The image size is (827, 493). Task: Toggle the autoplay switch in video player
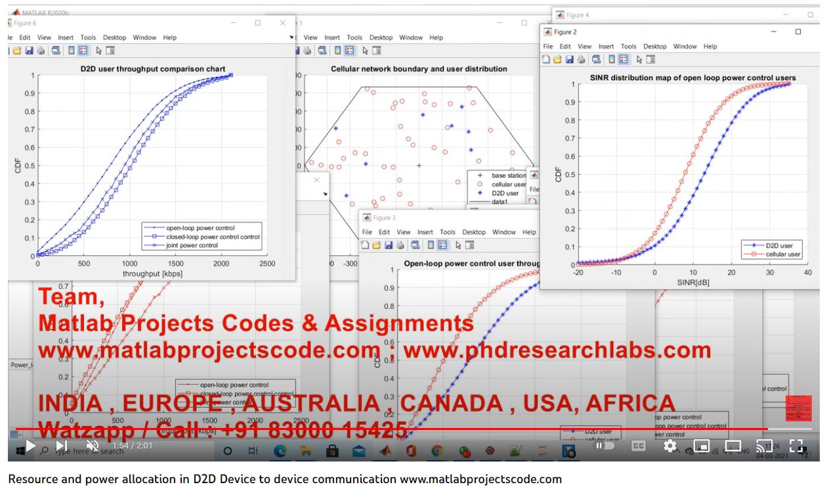point(604,446)
